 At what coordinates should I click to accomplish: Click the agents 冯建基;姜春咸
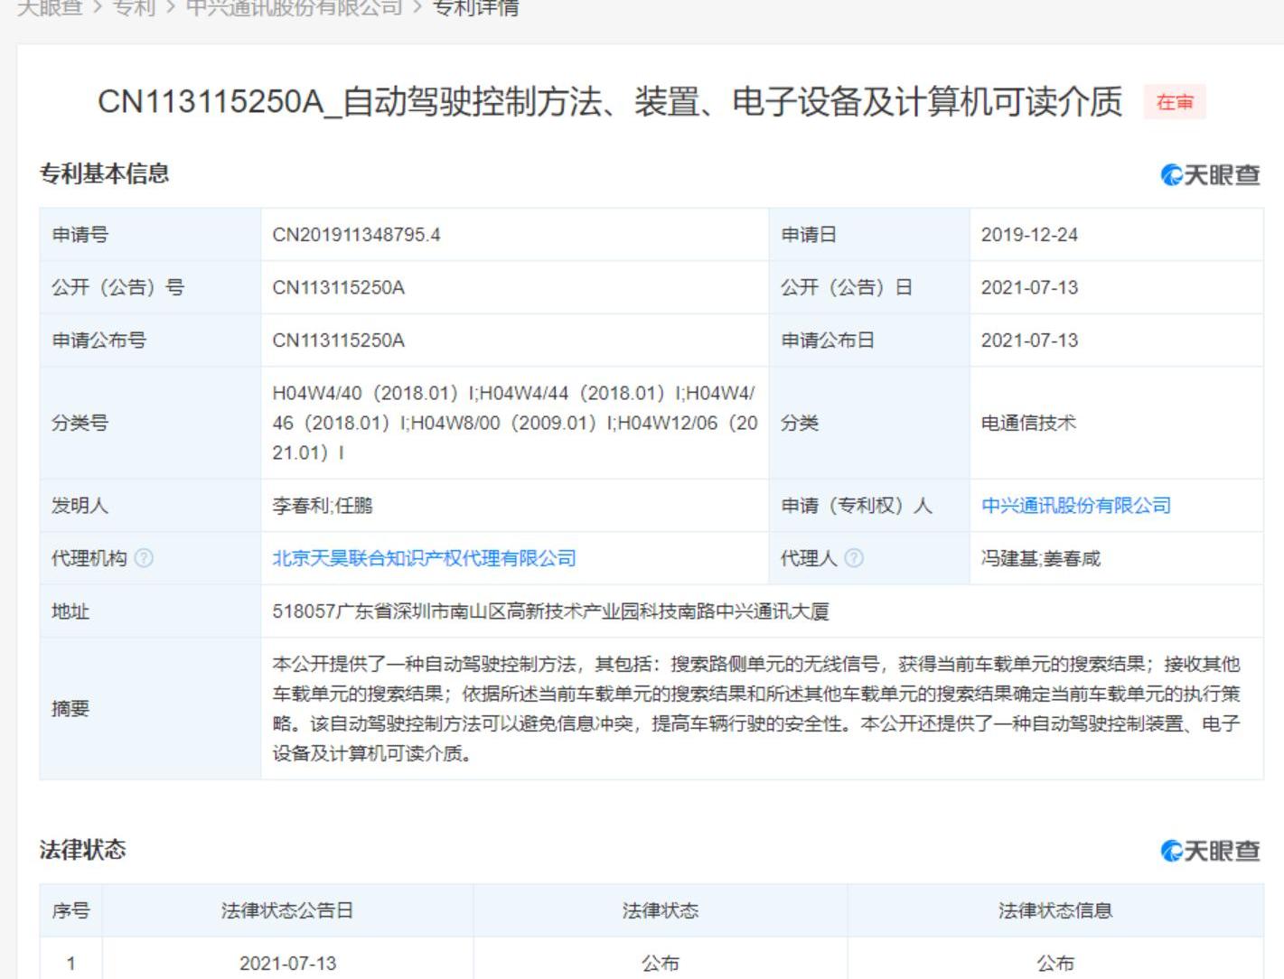click(x=1041, y=558)
